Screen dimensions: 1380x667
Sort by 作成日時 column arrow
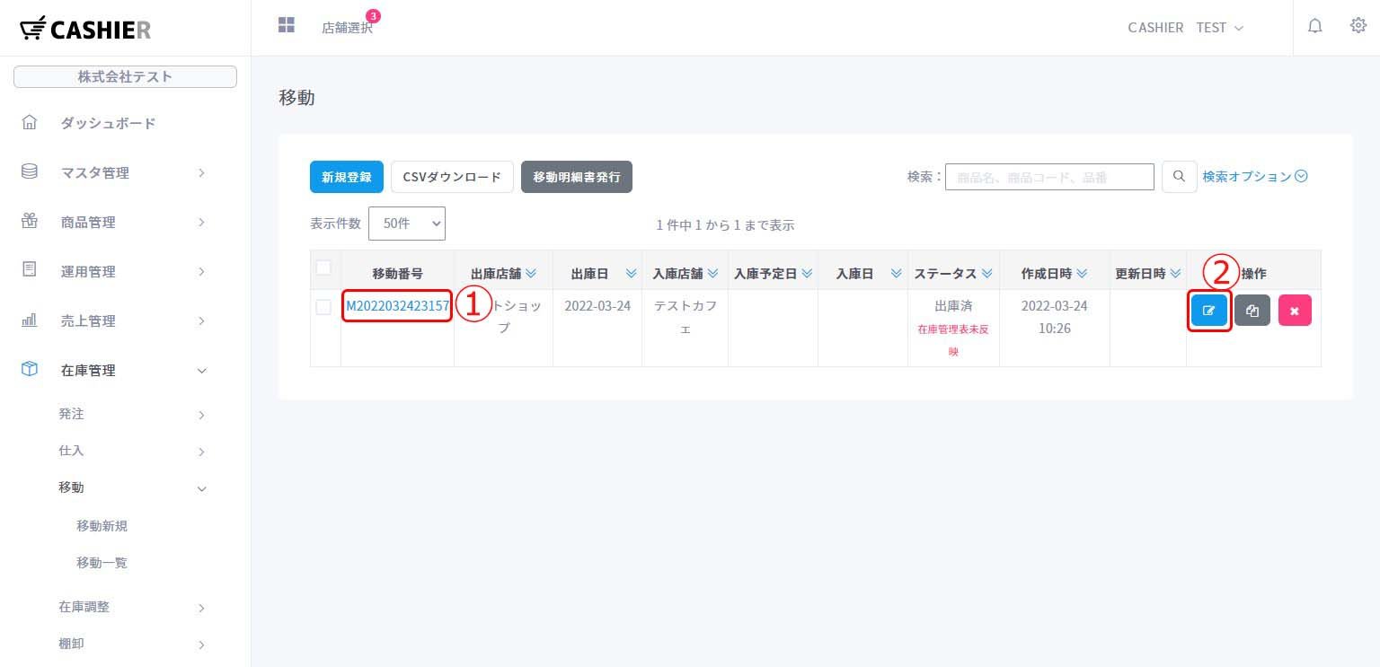point(1082,273)
